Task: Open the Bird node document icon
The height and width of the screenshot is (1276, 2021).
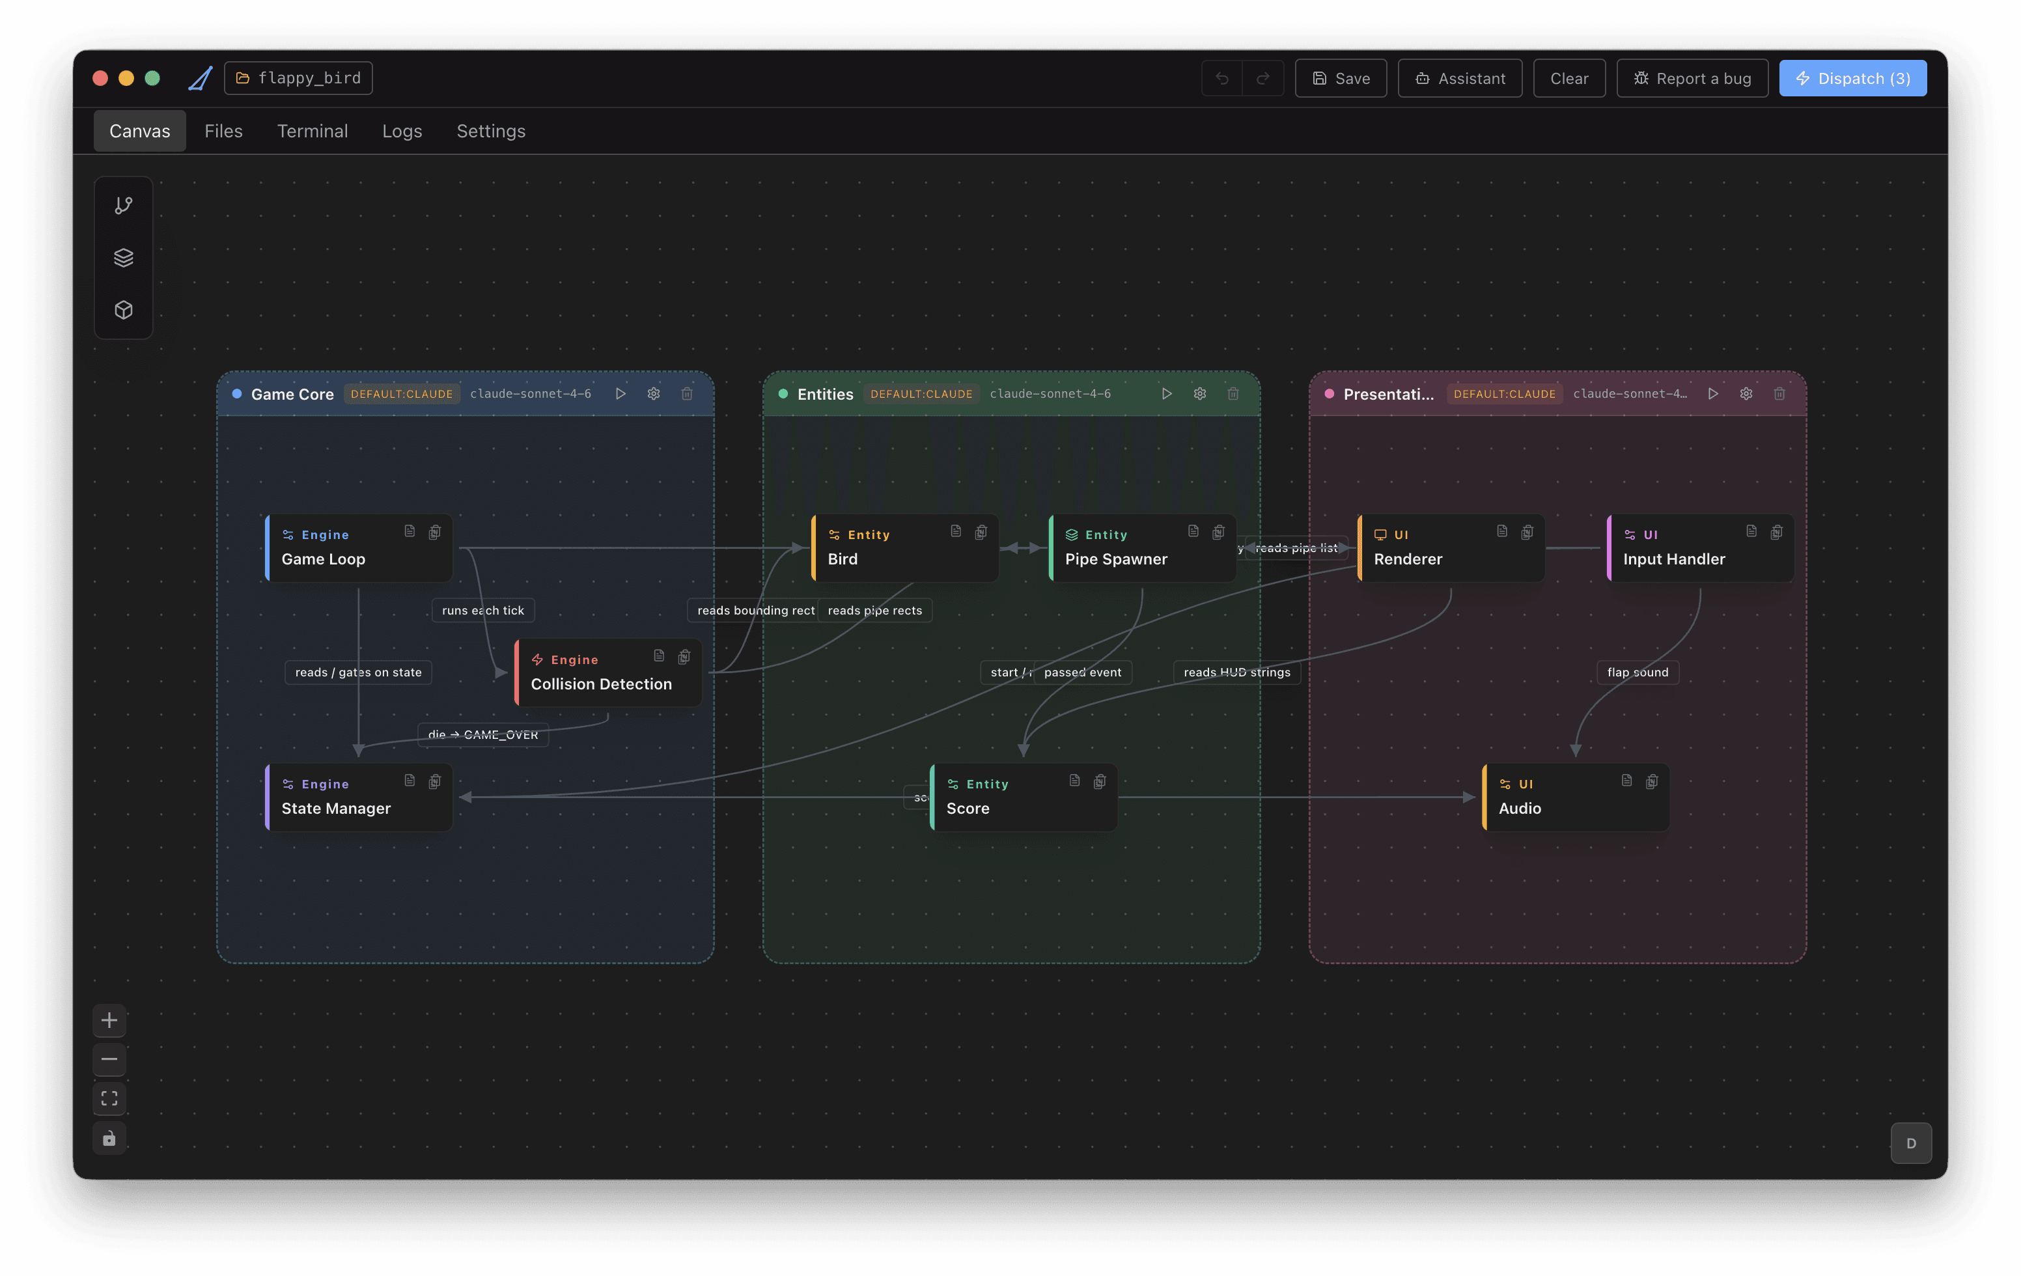Action: click(x=956, y=531)
